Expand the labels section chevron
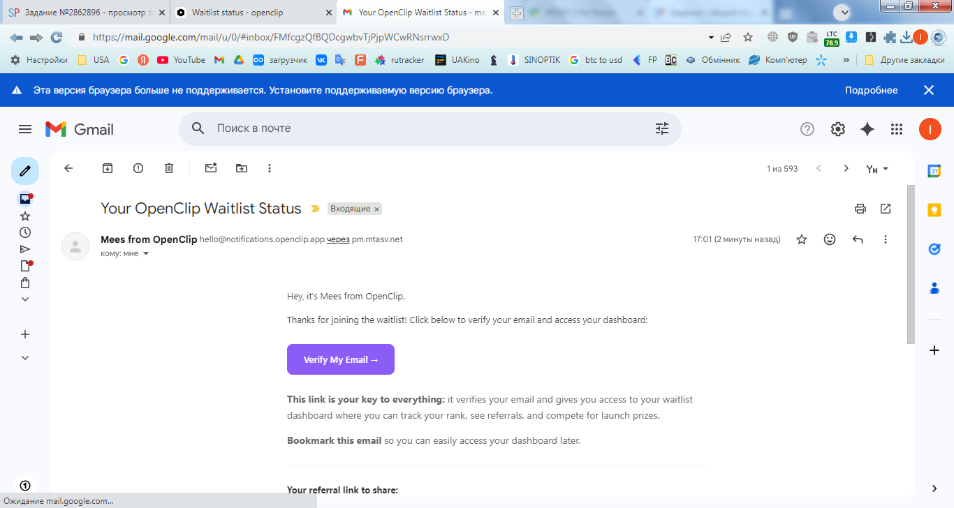The image size is (954, 508). [x=25, y=358]
